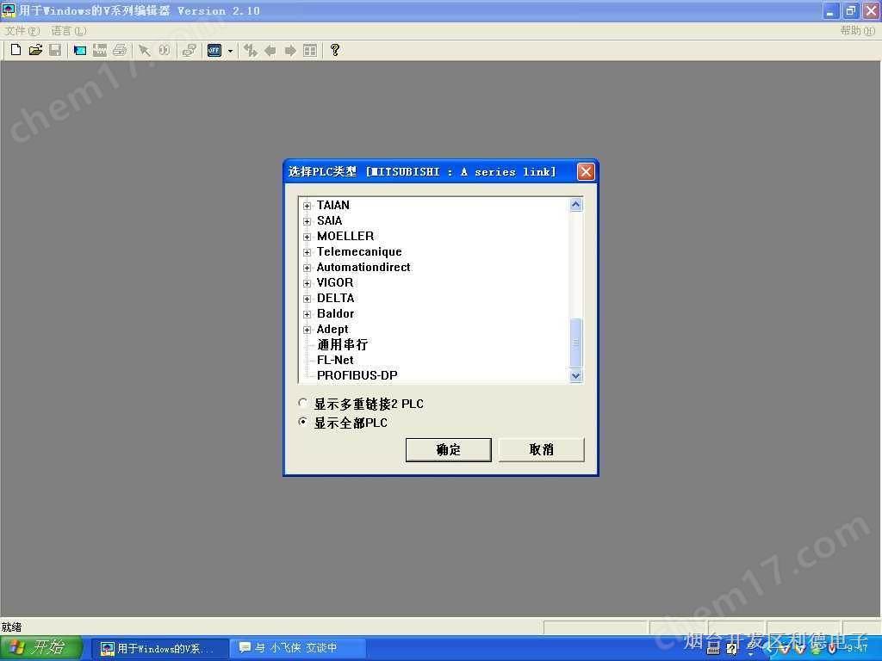Open the 帮助 menu
This screenshot has width=882, height=661.
point(857,31)
